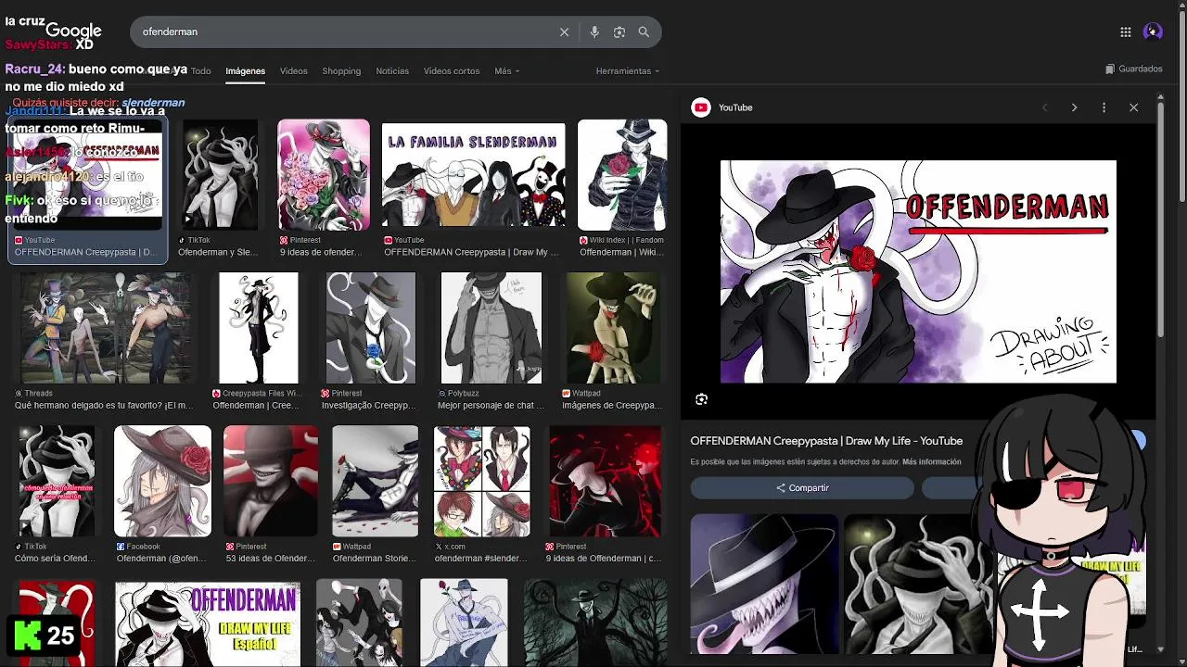Open the Creepypasta Files Wiki Offenderman thumbnail
Image resolution: width=1187 pixels, height=667 pixels.
pyautogui.click(x=259, y=328)
